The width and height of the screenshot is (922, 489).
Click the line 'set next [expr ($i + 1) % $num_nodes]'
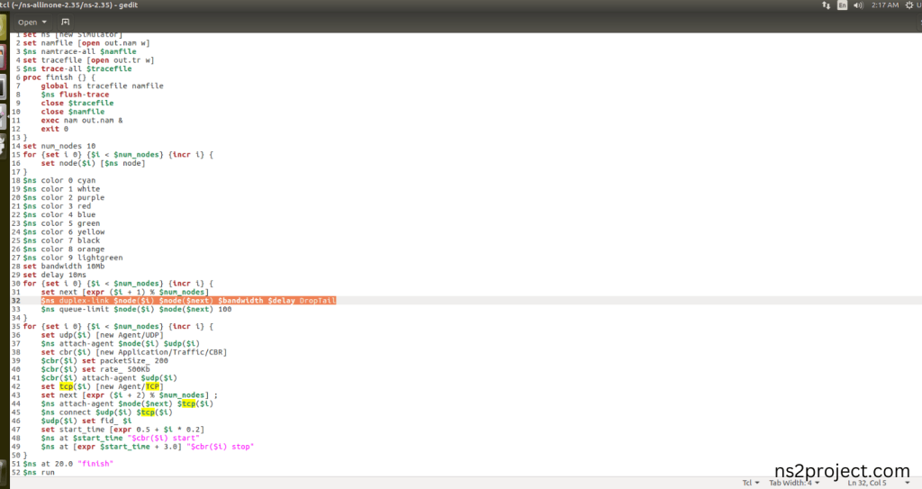124,292
